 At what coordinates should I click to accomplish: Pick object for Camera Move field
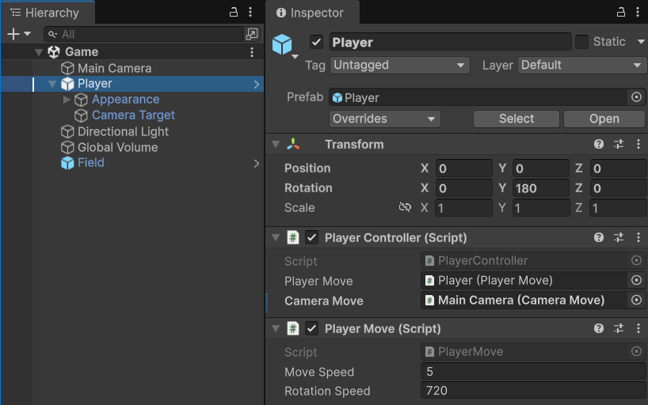[636, 300]
